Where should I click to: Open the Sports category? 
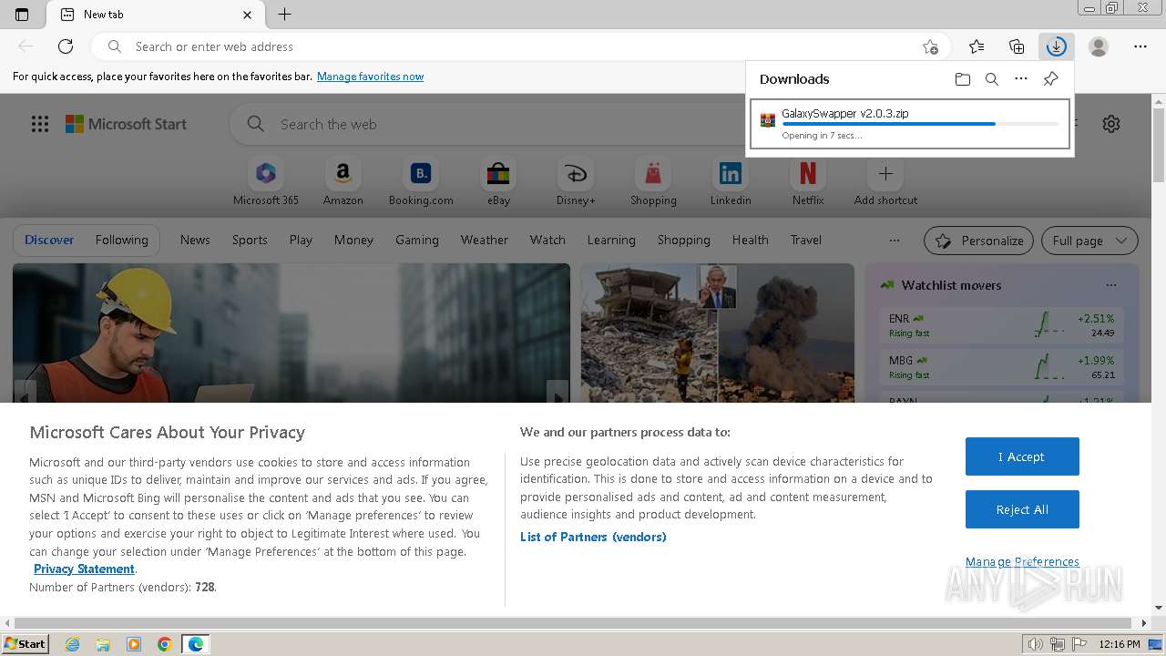250,240
